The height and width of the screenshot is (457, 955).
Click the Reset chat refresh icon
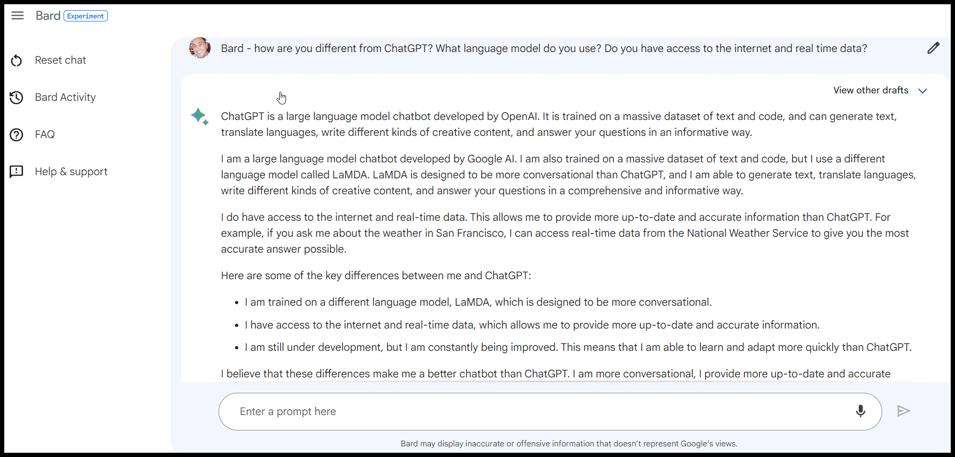[x=16, y=61]
